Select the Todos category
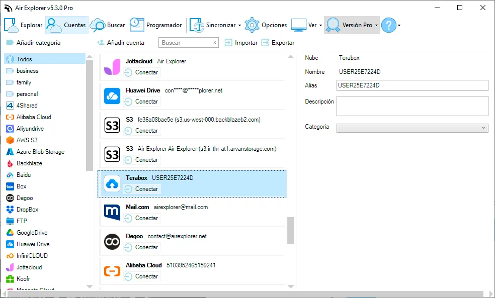 45,59
